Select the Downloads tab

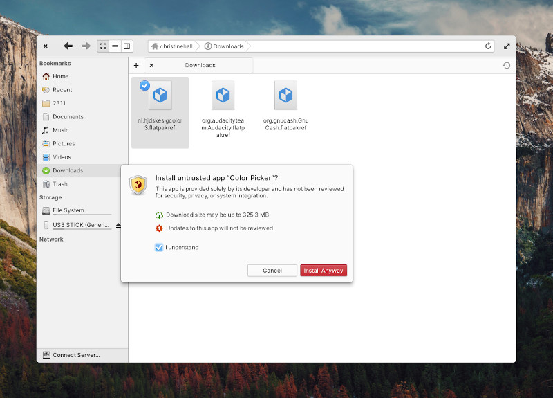pyautogui.click(x=200, y=65)
